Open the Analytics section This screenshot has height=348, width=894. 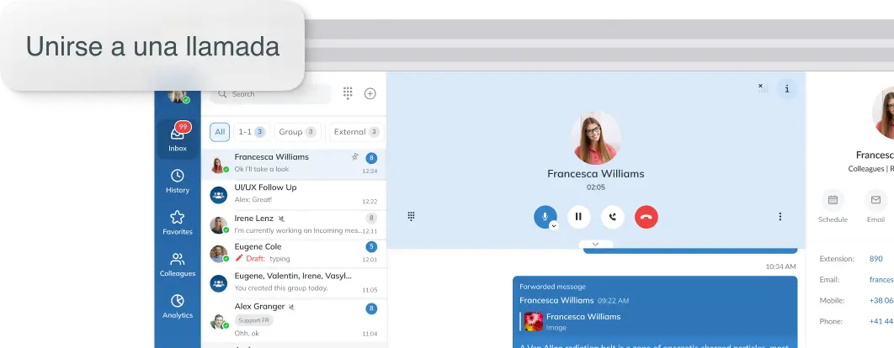[177, 306]
